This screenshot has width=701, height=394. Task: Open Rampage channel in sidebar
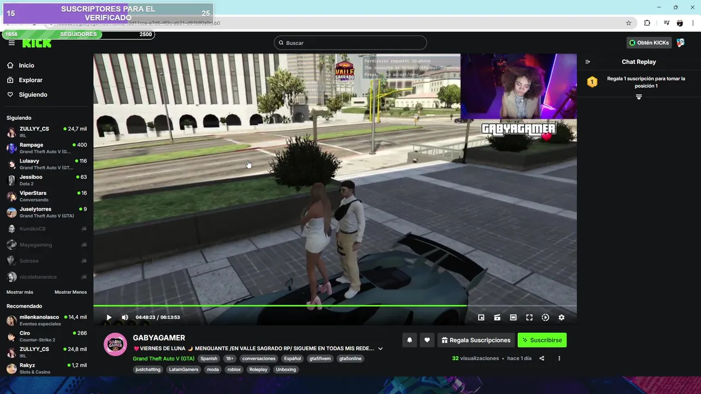(x=47, y=148)
